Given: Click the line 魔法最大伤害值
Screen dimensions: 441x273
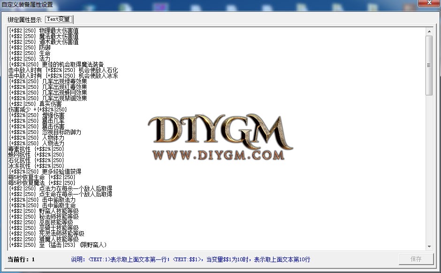Looking at the screenshot, I should tap(44, 36).
